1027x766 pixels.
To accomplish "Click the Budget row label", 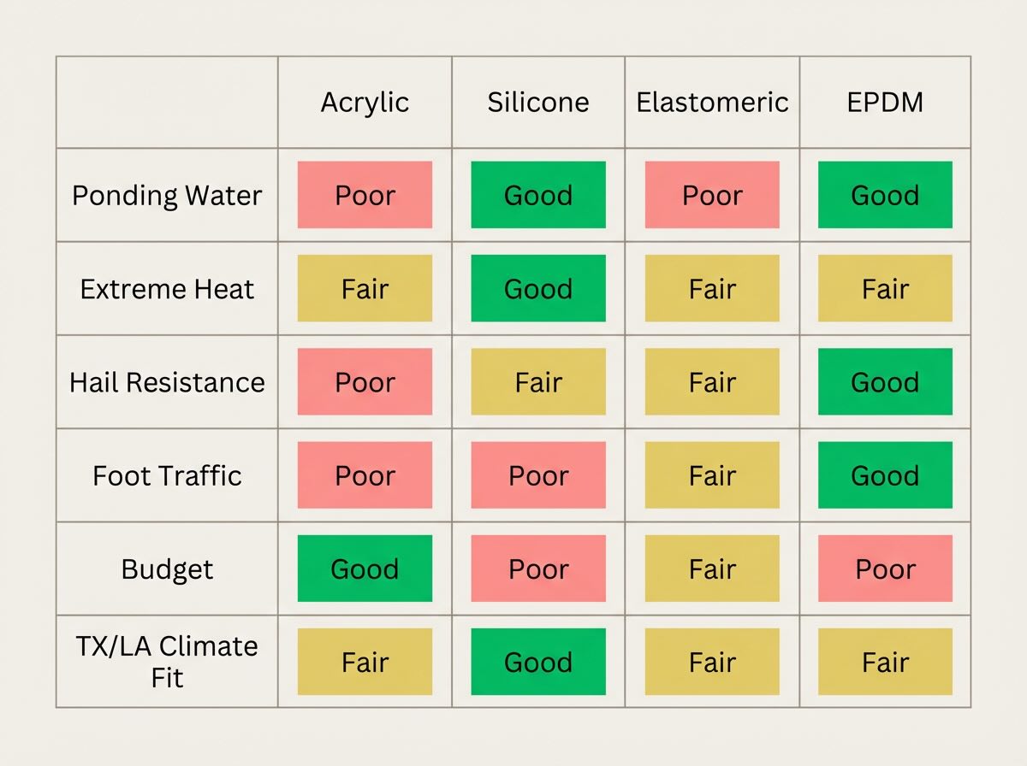I will tap(167, 569).
